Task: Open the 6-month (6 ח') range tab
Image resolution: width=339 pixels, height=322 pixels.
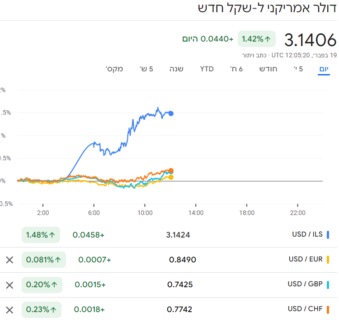Action: 237,69
